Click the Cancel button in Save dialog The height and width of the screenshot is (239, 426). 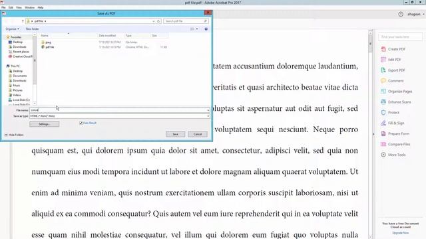[198, 134]
